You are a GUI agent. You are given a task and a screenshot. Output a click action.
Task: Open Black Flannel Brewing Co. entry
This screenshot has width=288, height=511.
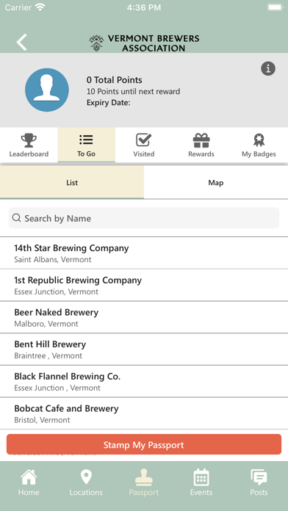[x=144, y=382]
